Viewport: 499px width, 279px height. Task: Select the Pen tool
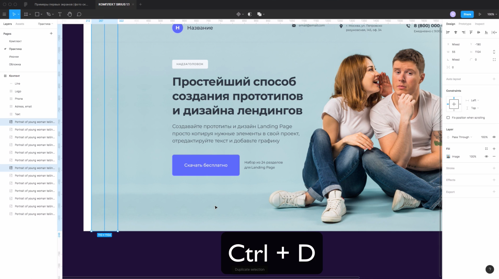click(49, 14)
